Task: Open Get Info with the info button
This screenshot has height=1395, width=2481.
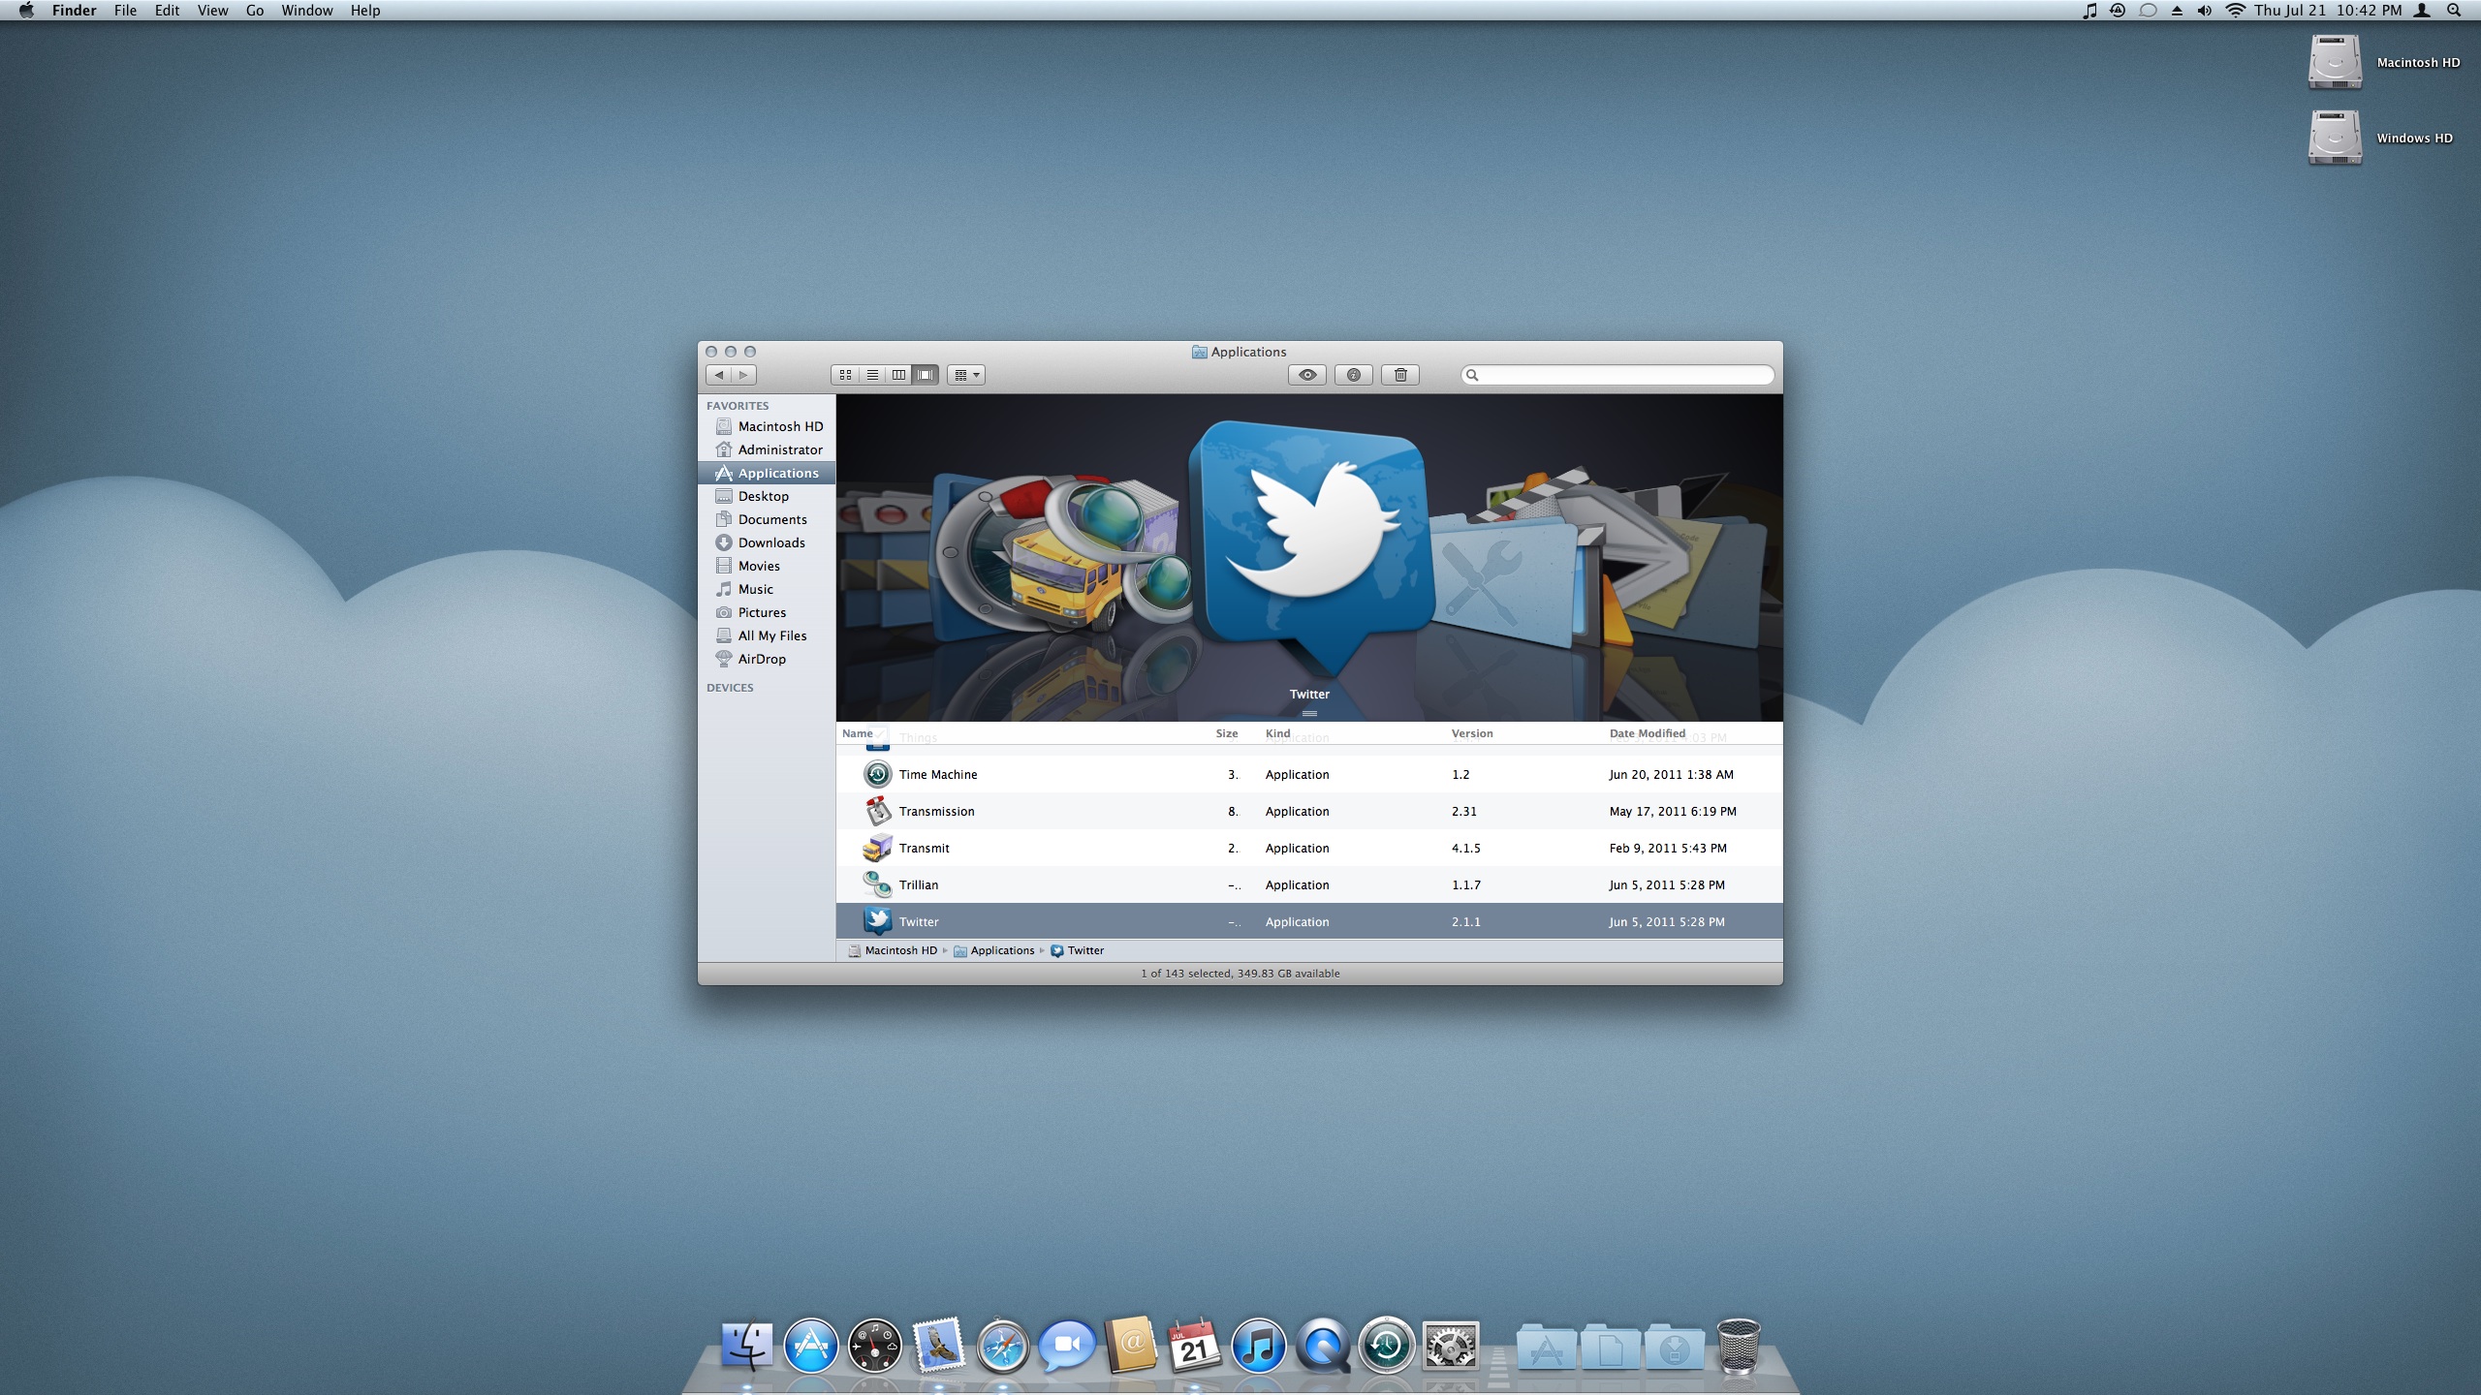Action: tap(1354, 375)
